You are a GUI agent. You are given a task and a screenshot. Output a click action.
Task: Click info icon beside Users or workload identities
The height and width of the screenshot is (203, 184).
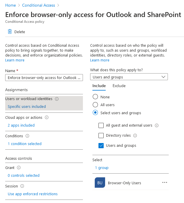point(57,99)
